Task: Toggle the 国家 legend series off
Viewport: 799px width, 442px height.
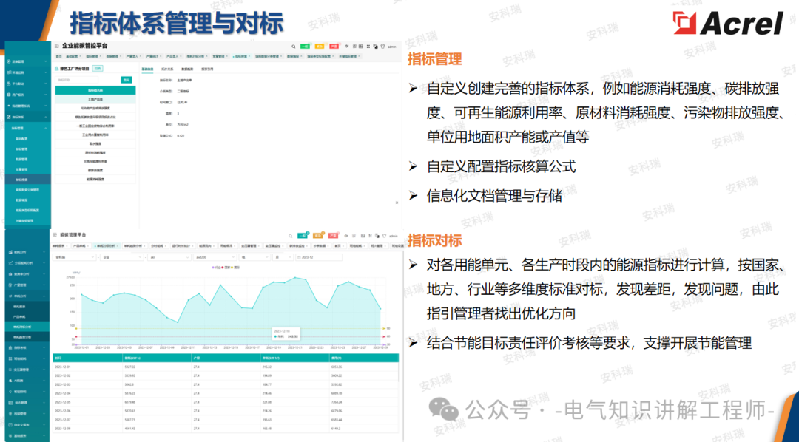Action: tap(225, 267)
